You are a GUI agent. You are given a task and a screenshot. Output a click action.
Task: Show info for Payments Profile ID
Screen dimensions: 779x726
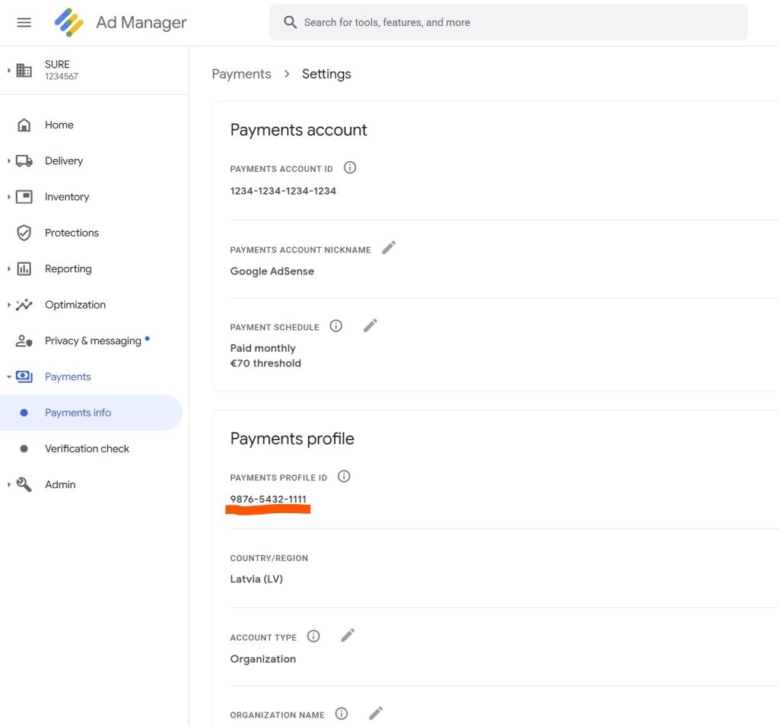click(344, 477)
